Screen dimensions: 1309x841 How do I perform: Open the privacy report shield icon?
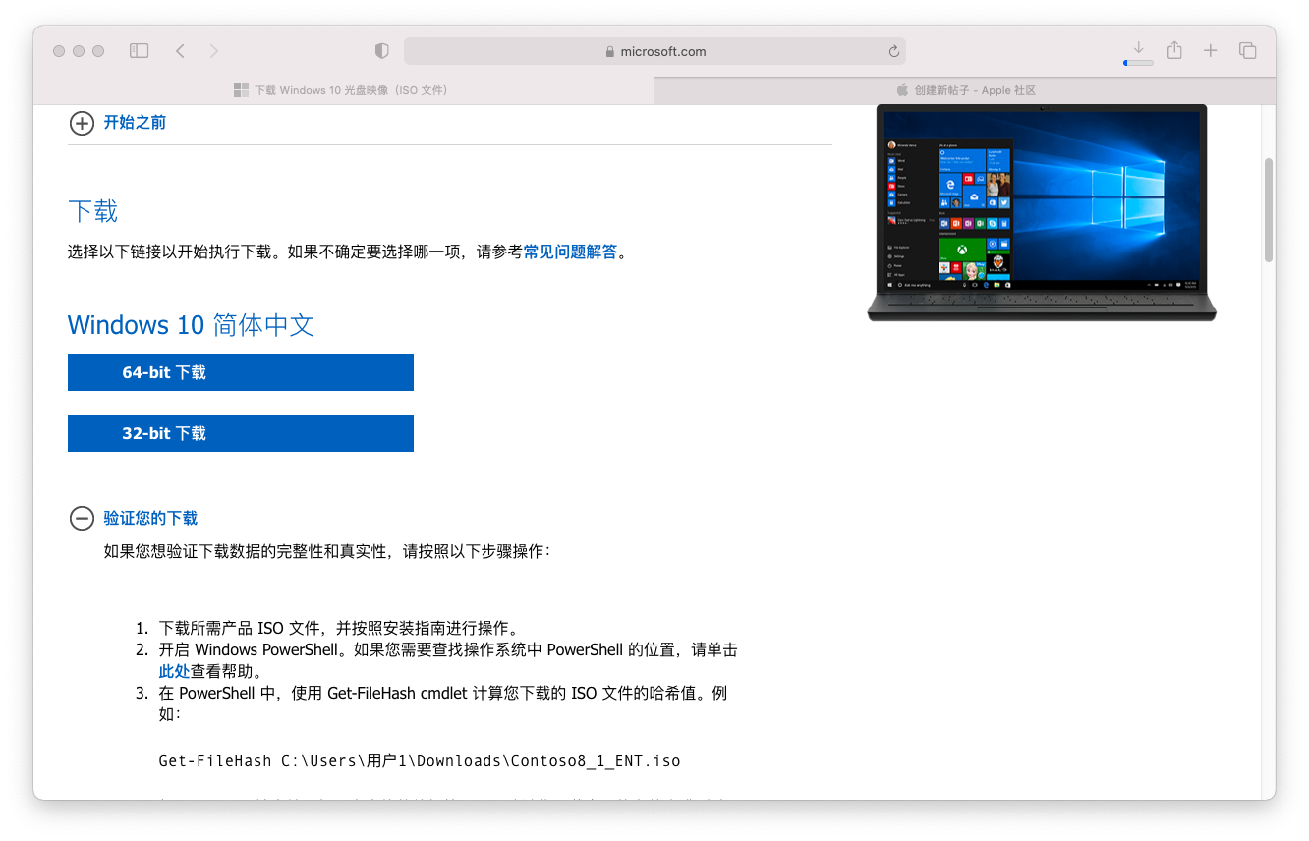tap(382, 51)
